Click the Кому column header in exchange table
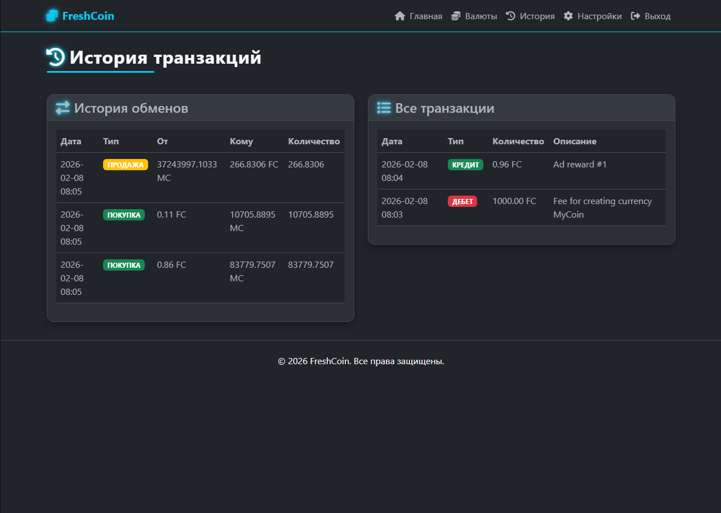721x513 pixels. (241, 141)
